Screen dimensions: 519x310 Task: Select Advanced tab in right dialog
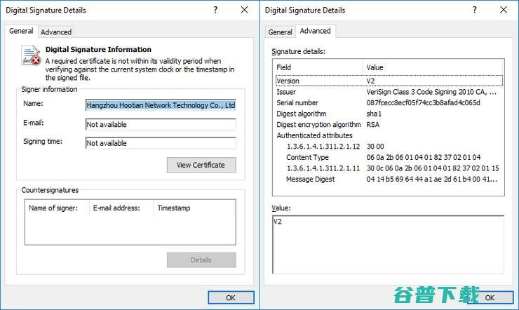315,31
